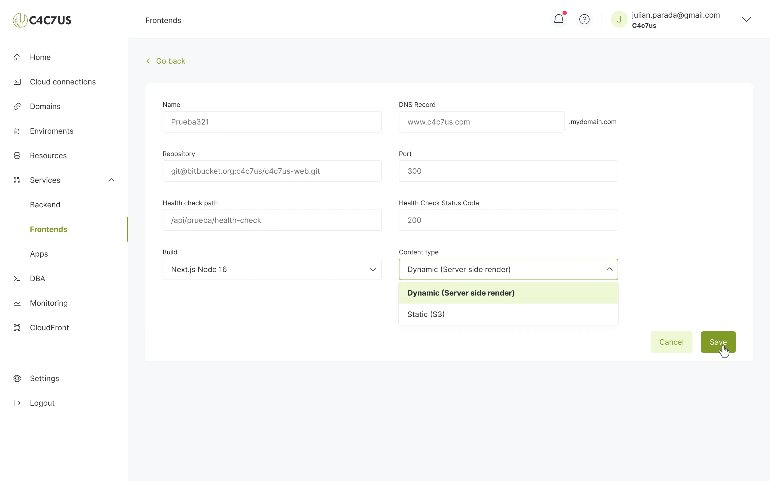Click the DBA prompt icon

(17, 279)
